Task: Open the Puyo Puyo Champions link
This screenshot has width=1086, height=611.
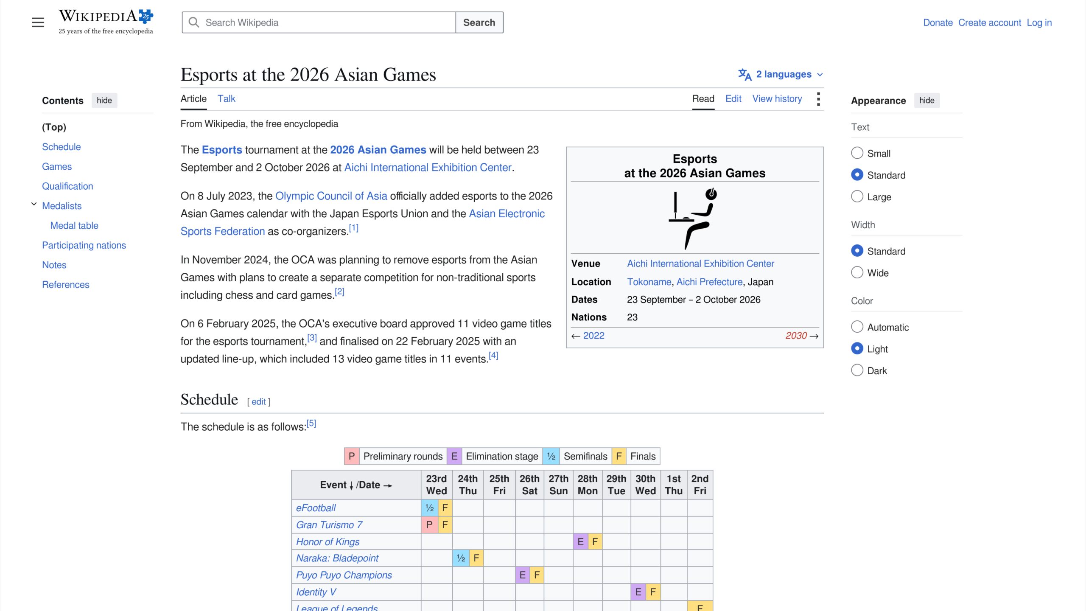Action: tap(344, 575)
